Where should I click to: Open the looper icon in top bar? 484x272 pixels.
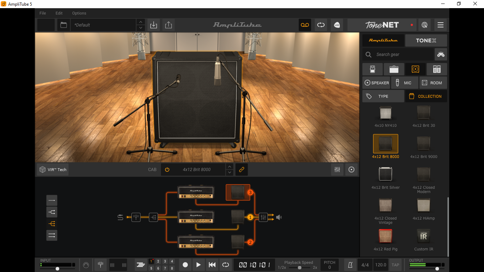[x=321, y=25]
